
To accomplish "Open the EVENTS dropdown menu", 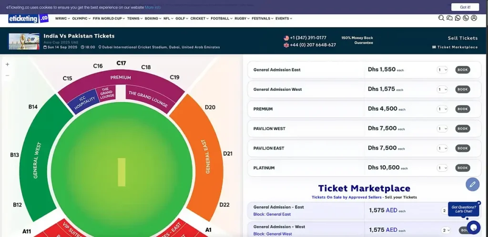I will click(284, 19).
